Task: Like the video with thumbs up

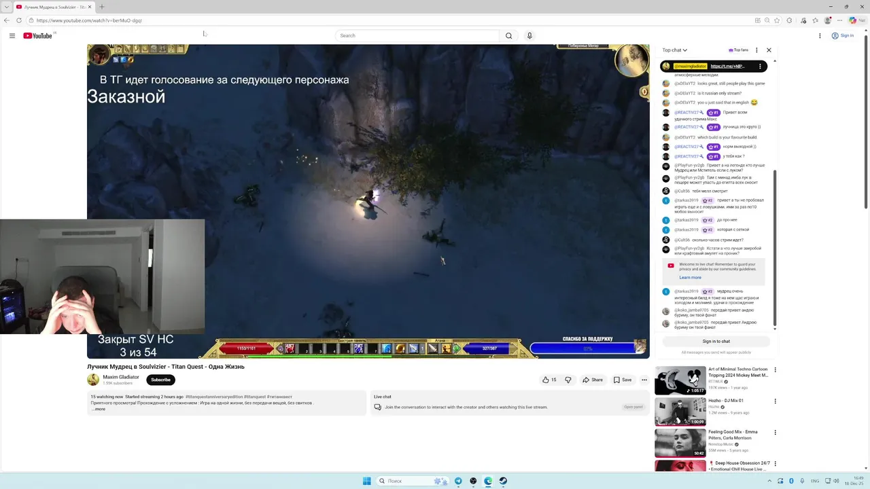Action: [x=549, y=380]
